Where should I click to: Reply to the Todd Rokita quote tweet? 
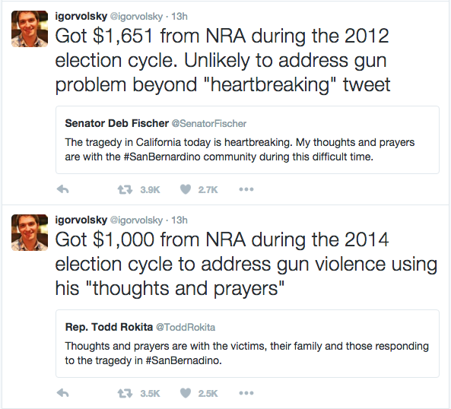62,393
